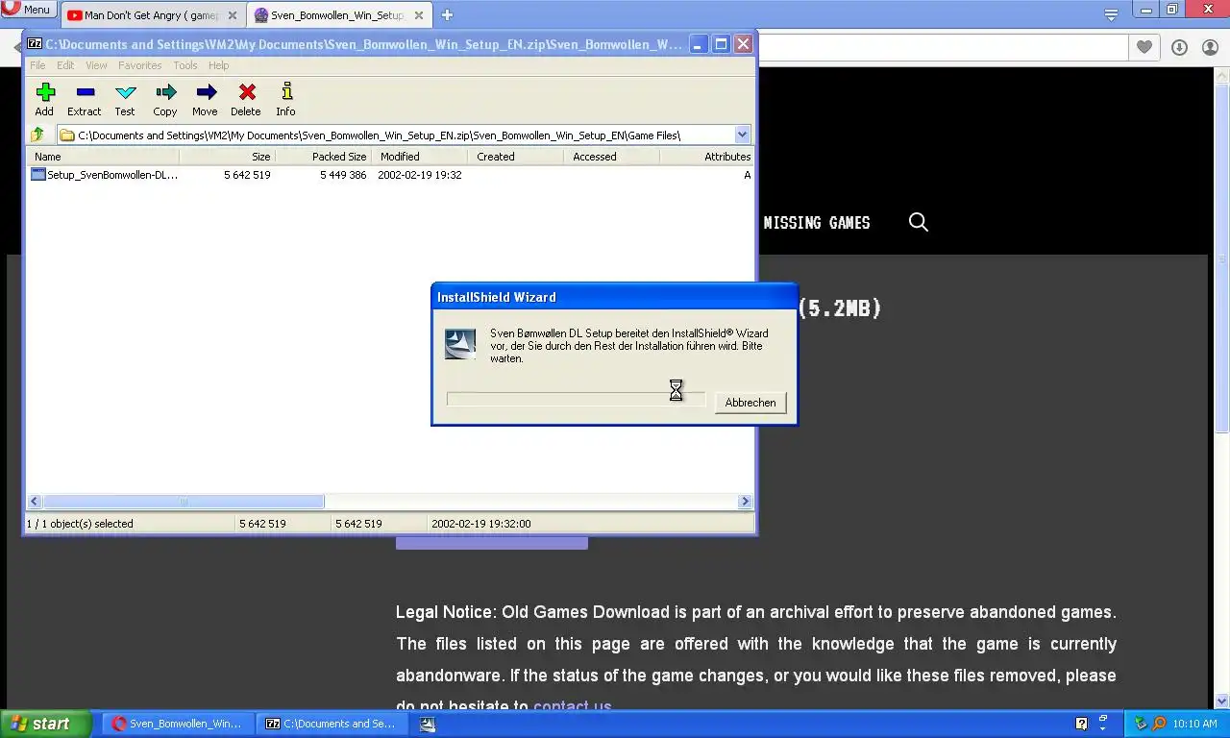The height and width of the screenshot is (738, 1230).
Task: Open the File menu in 7-Zip
Action: click(x=37, y=65)
